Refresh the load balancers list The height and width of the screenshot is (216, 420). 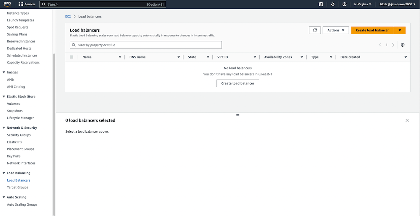pos(315,30)
